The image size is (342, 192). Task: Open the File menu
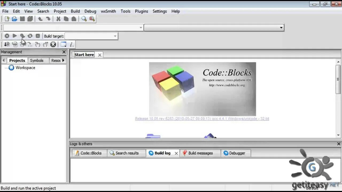(x=5, y=11)
